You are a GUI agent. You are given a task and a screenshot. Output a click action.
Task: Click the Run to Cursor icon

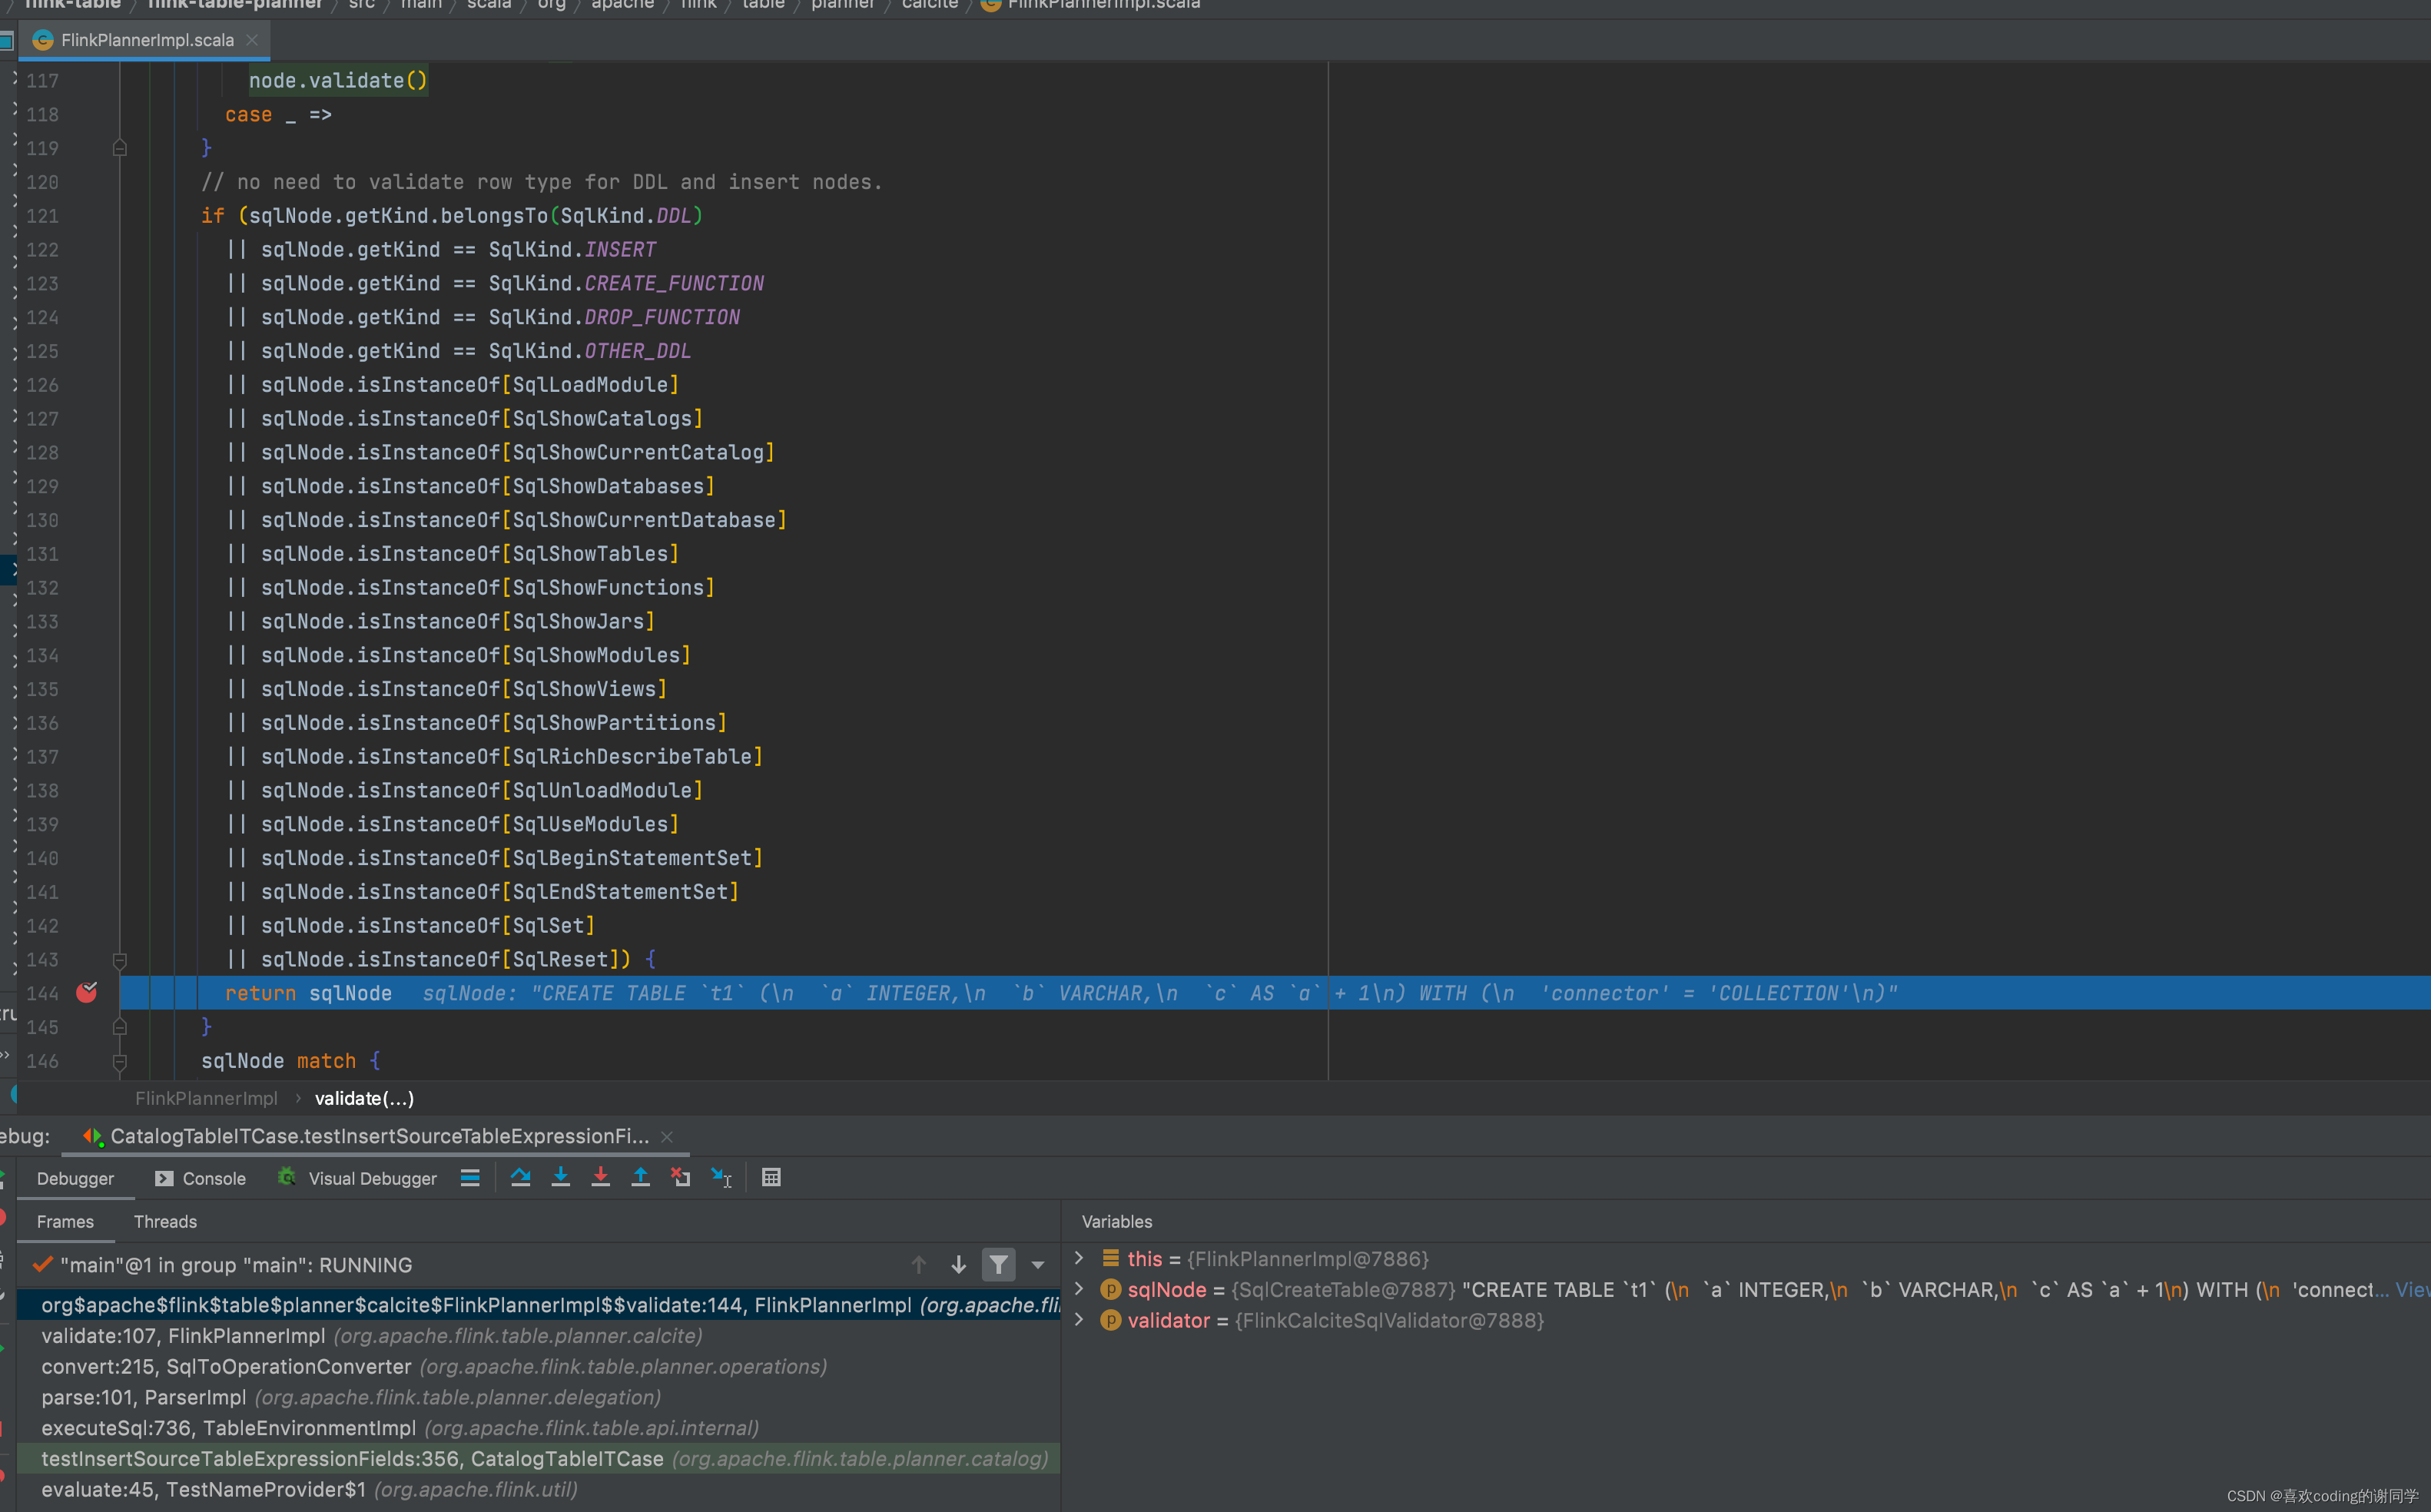click(721, 1177)
